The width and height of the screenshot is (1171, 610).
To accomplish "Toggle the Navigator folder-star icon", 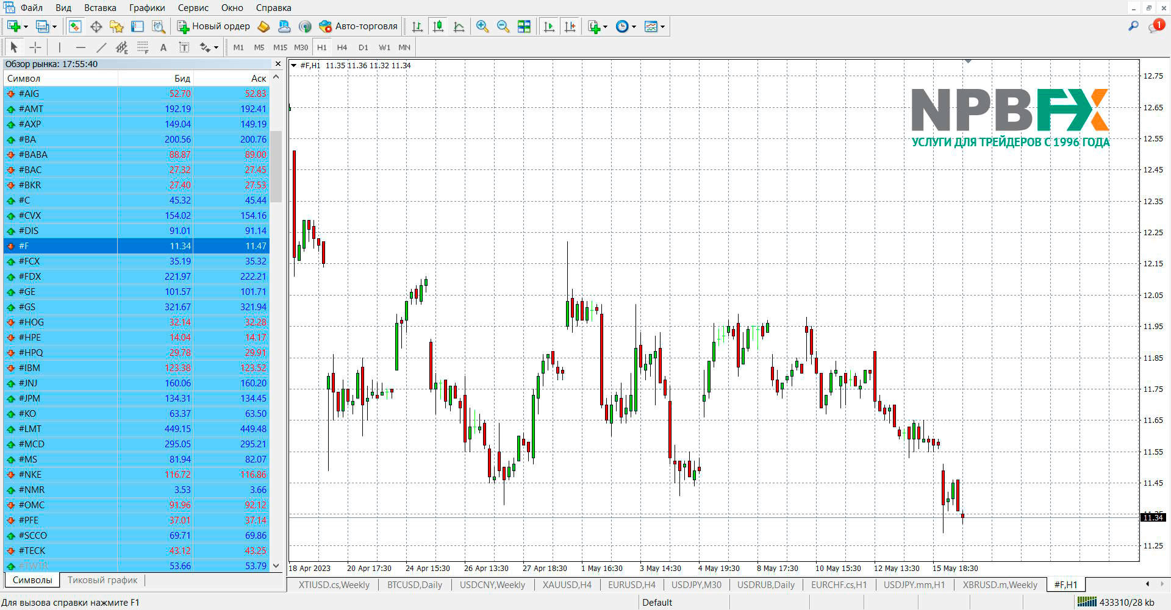I will click(x=116, y=26).
